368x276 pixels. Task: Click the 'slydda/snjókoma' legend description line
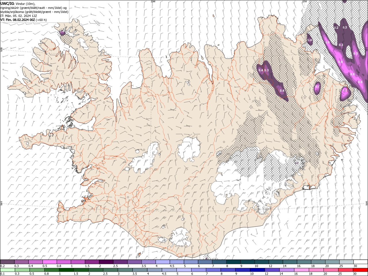(x=34, y=12)
